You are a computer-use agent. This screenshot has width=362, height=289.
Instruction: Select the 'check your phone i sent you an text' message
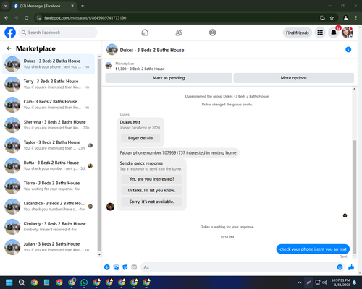click(x=313, y=249)
